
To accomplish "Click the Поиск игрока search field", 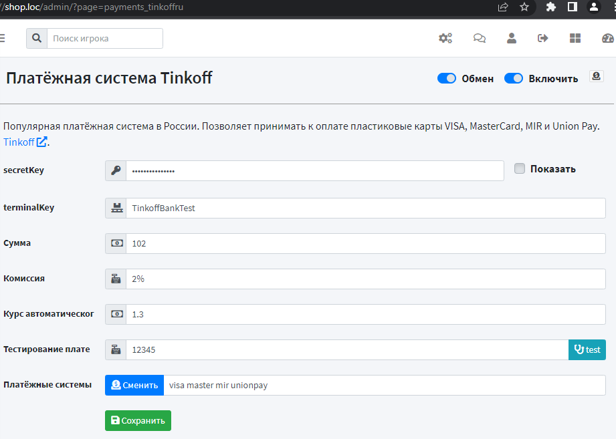I will tap(104, 38).
